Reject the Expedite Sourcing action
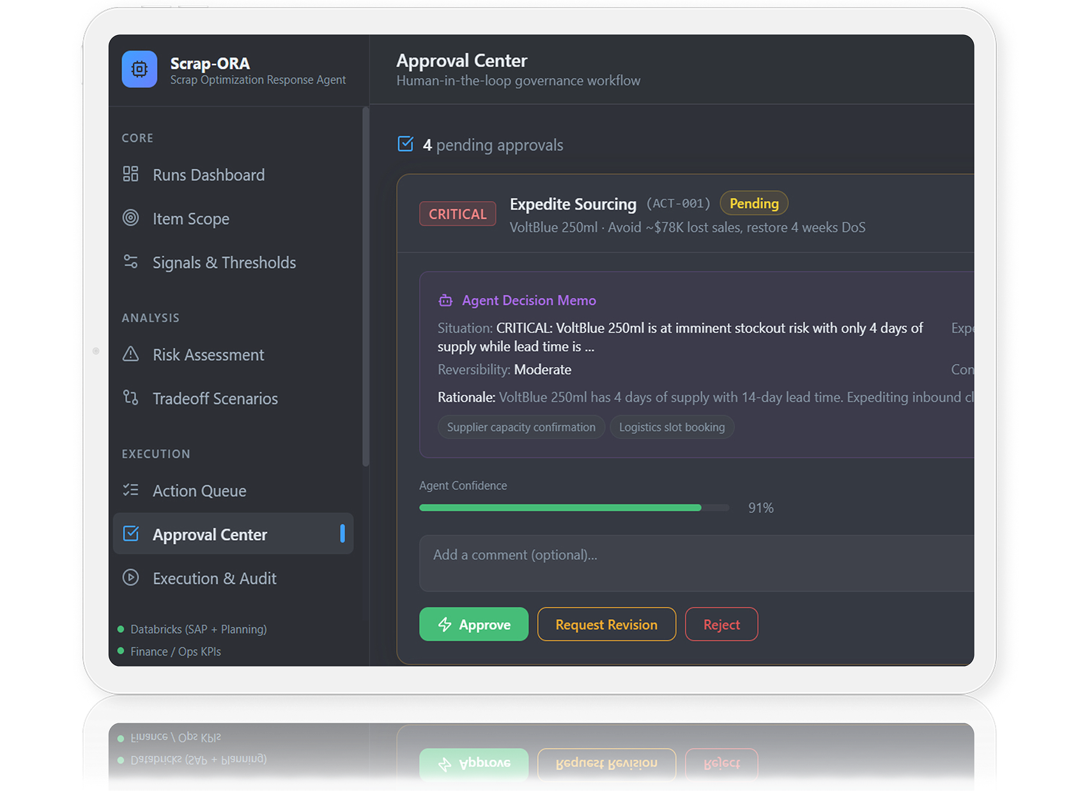Image resolution: width=1085 pixels, height=791 pixels. coord(721,624)
